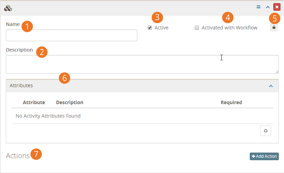This screenshot has width=284, height=173.
Task: Click the Actions heading
Action: [18, 156]
